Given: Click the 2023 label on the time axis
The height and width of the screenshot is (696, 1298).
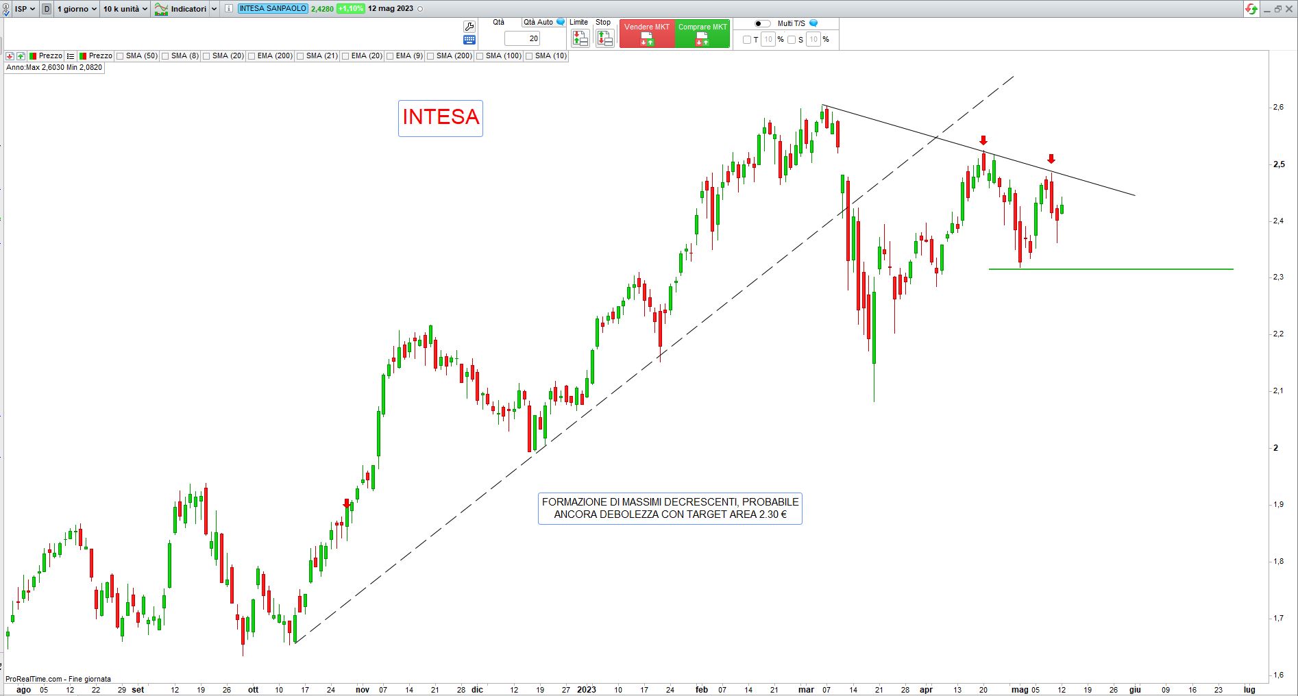Looking at the screenshot, I should (x=587, y=690).
